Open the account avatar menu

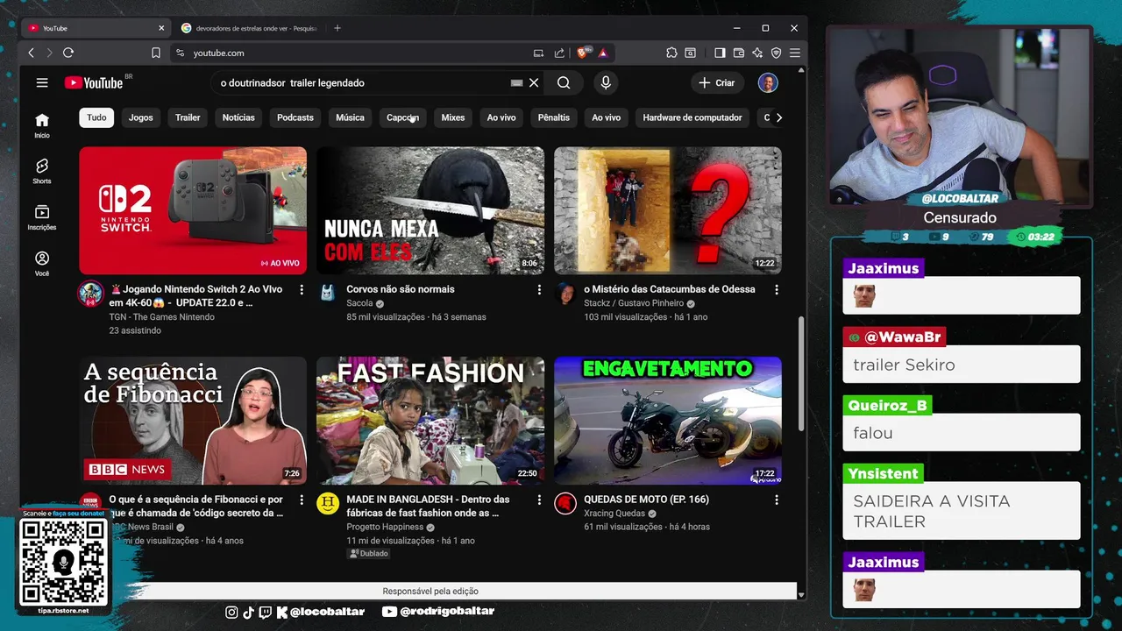click(x=768, y=82)
